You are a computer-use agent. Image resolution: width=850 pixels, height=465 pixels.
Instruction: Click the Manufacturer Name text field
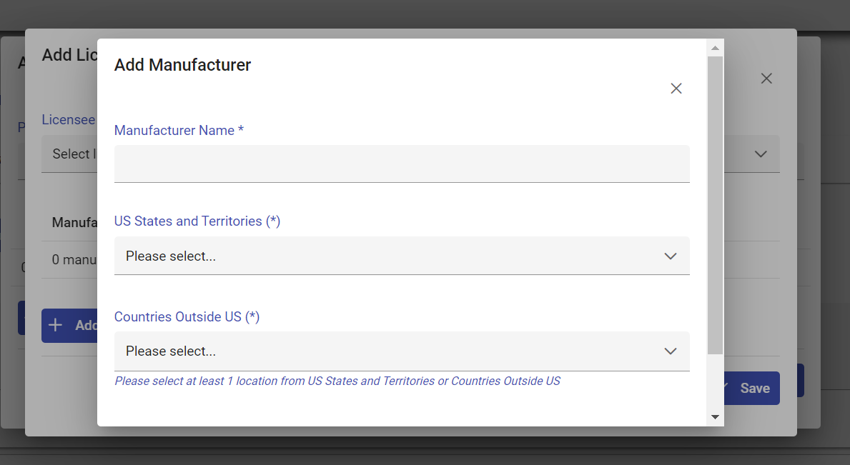click(x=401, y=164)
